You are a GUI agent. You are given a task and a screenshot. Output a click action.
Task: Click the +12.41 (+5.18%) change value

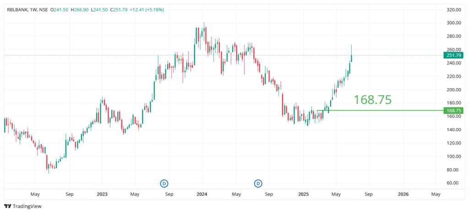(147, 10)
